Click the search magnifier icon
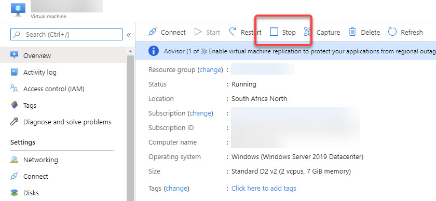The height and width of the screenshot is (201, 436). pyautogui.click(x=17, y=34)
